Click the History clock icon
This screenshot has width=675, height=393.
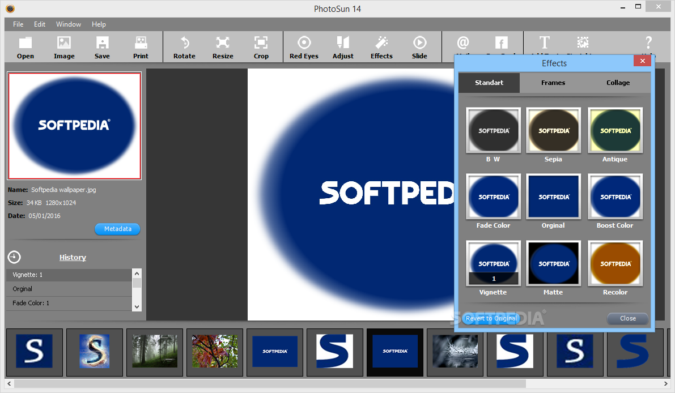tap(14, 257)
